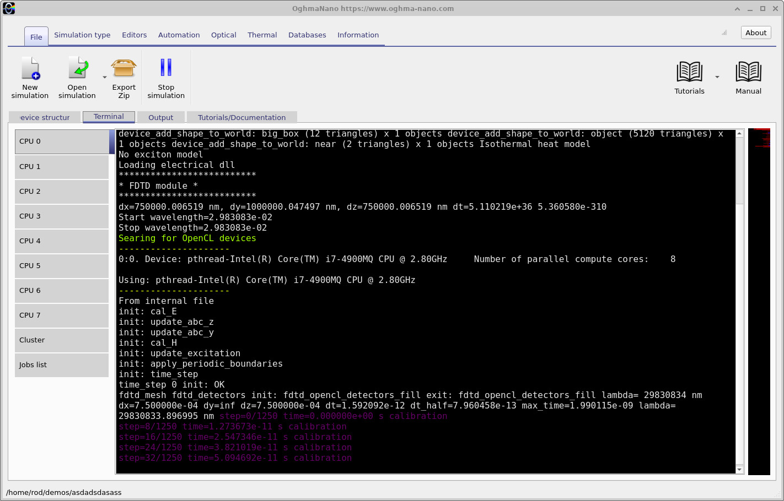Open the Jobs list entry

coord(62,364)
